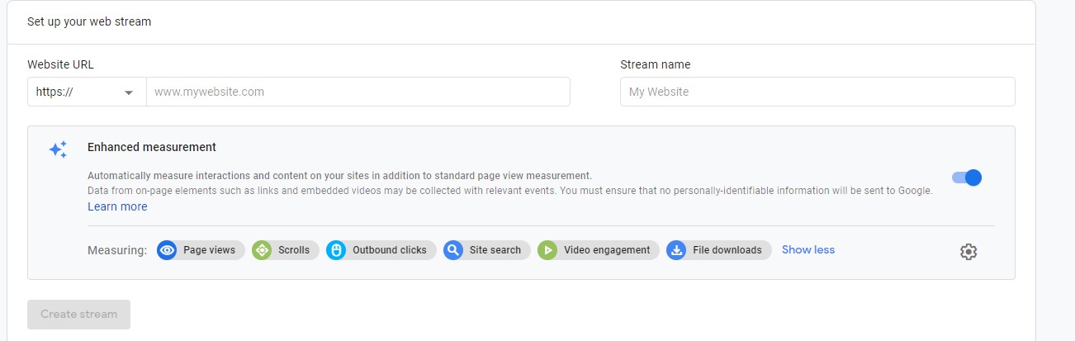The width and height of the screenshot is (1075, 341).
Task: Click the File downloads arrow icon
Action: coord(676,250)
